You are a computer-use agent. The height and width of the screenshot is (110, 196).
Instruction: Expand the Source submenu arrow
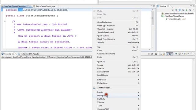139,65
